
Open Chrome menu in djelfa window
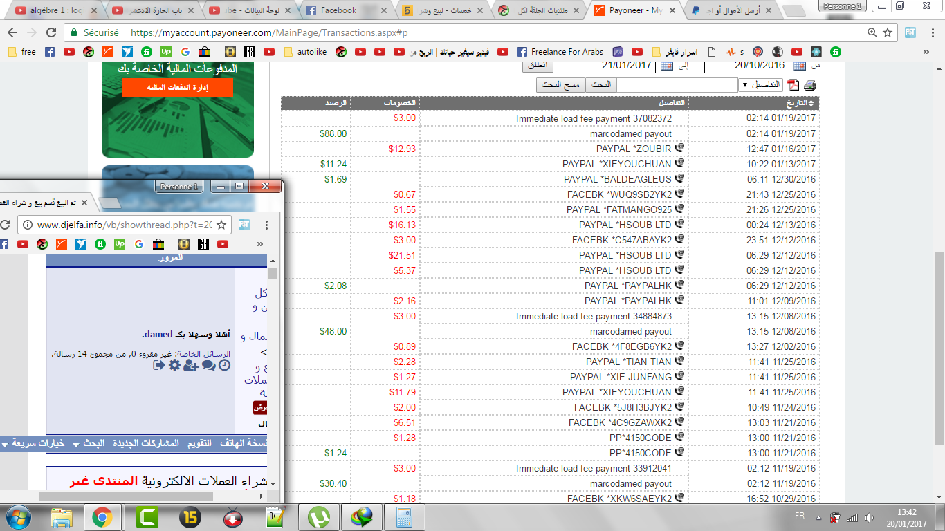click(266, 225)
